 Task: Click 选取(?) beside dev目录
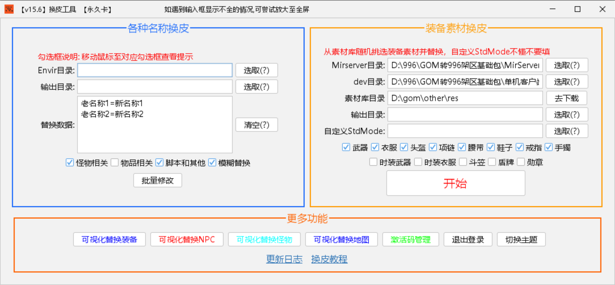click(567, 81)
